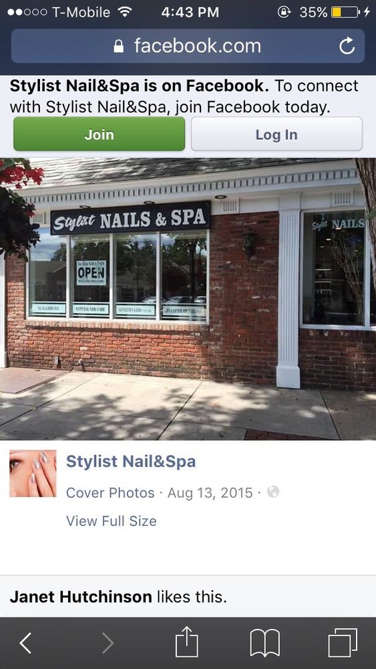Tap the storefront cover photo
Screen dimensions: 376x669
pyautogui.click(x=188, y=299)
